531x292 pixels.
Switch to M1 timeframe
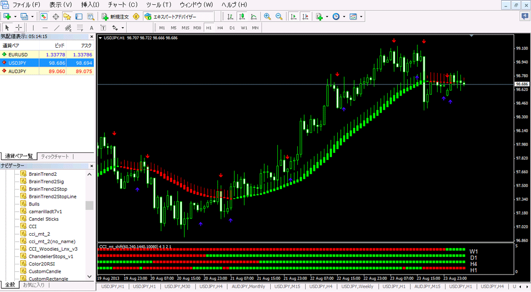tap(162, 28)
